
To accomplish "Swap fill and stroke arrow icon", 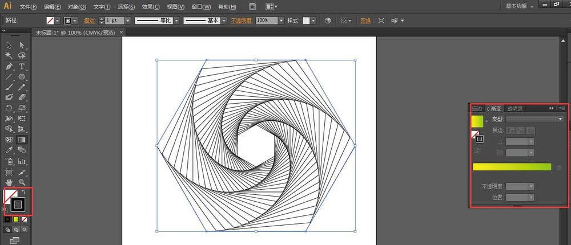I will pos(24,191).
